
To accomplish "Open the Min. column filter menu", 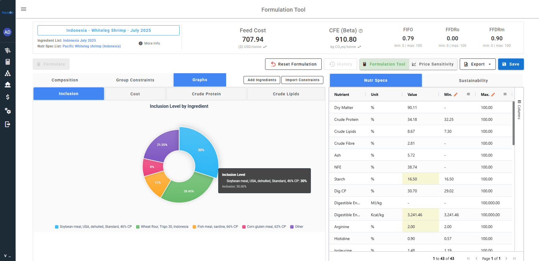I will click(x=468, y=94).
